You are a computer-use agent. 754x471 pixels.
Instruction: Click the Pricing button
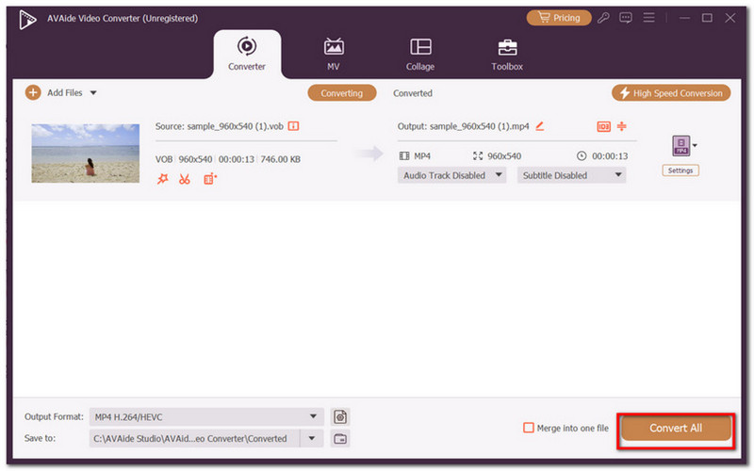point(559,18)
